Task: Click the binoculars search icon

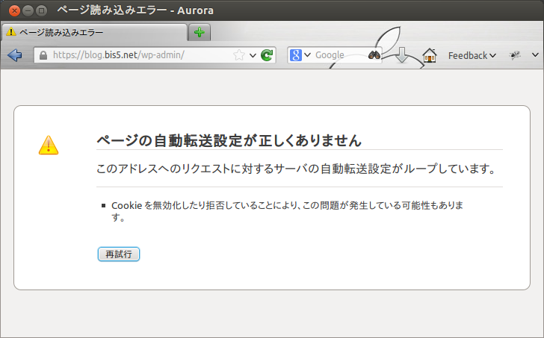Action: point(374,54)
